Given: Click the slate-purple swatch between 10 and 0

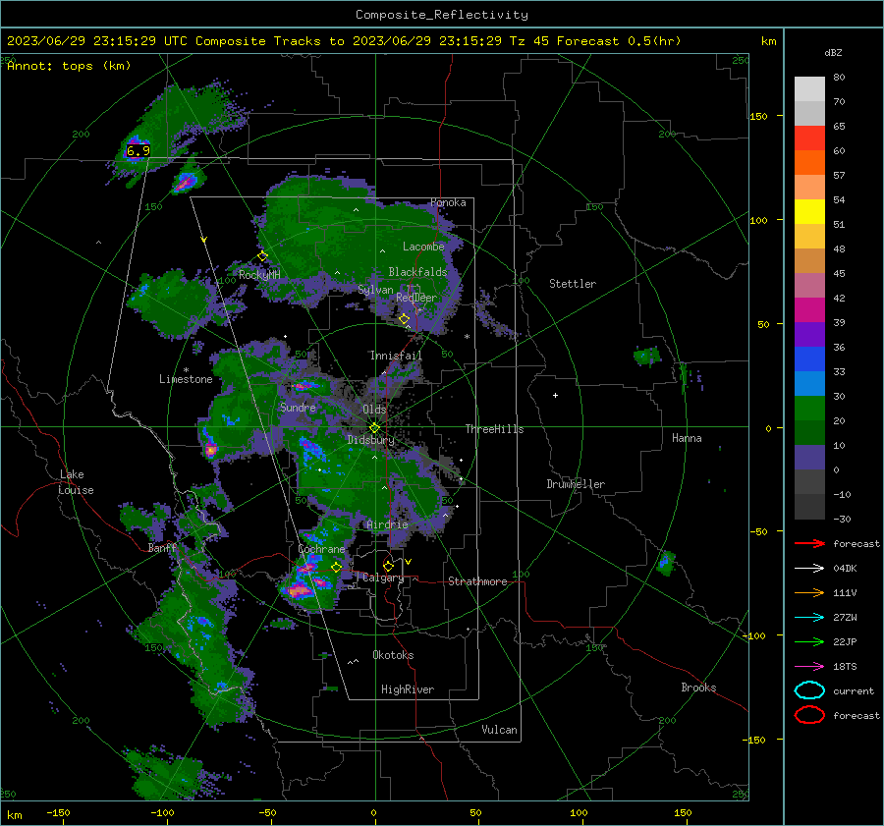Looking at the screenshot, I should click(x=809, y=457).
